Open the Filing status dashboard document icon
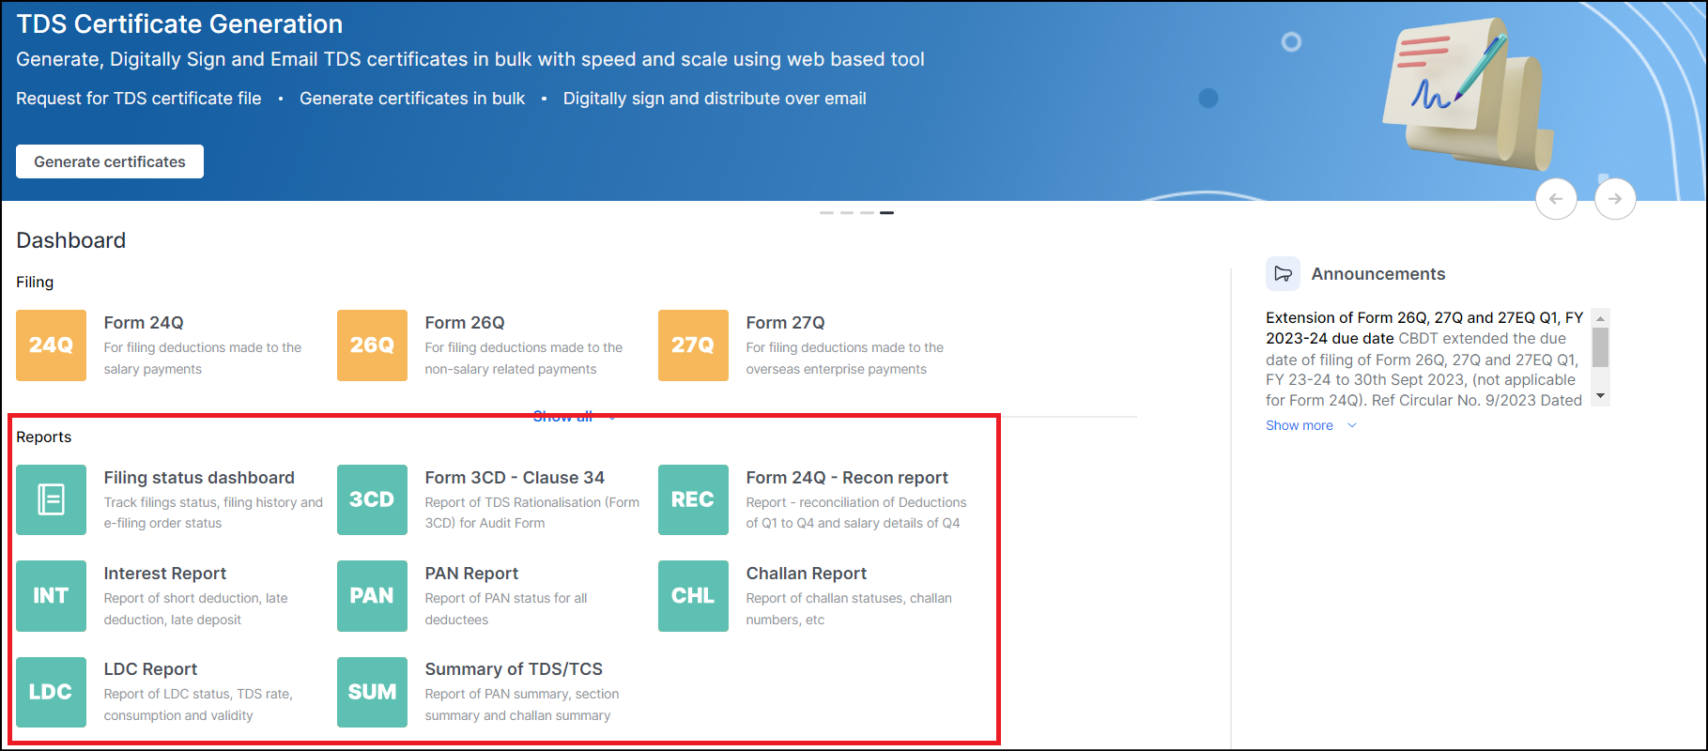This screenshot has width=1708, height=751. (x=51, y=499)
